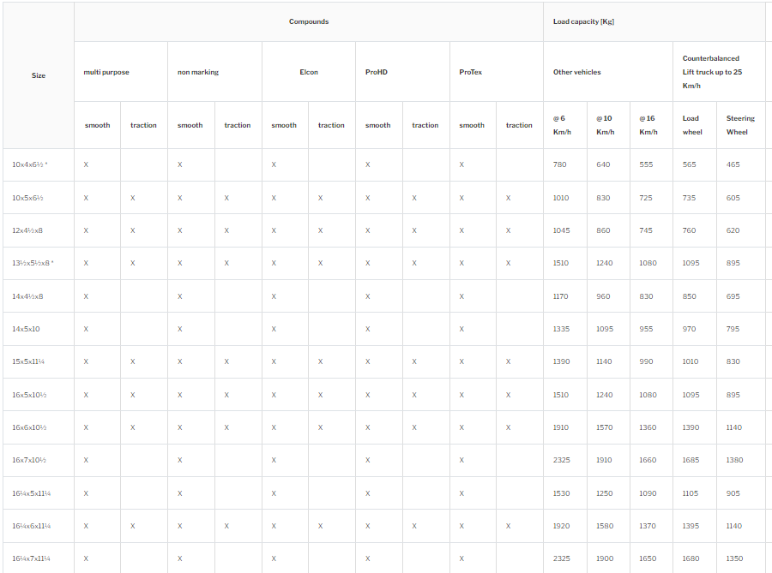
Task: Click the multi purpose column header
Action: (106, 72)
